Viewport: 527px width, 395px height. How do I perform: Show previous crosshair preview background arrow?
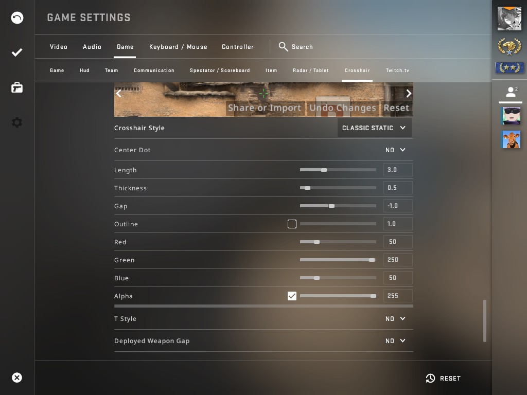coord(119,94)
